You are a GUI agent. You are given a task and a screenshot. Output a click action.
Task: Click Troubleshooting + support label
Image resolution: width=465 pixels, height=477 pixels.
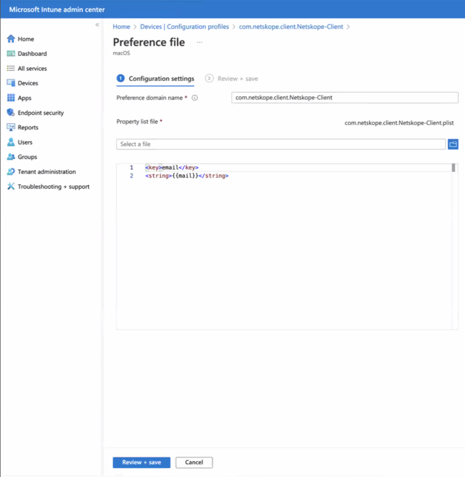click(x=54, y=187)
